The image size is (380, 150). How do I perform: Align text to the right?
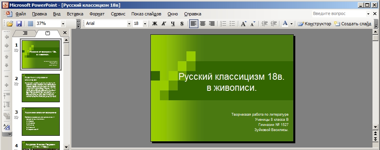[211, 24]
